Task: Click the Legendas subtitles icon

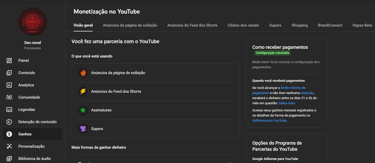Action: (x=9, y=110)
